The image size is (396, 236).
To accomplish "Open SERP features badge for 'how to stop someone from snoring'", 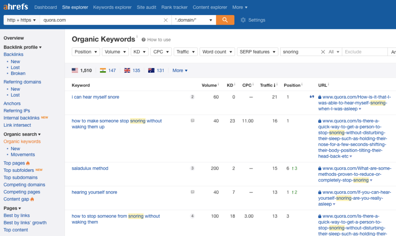I will [193, 216].
